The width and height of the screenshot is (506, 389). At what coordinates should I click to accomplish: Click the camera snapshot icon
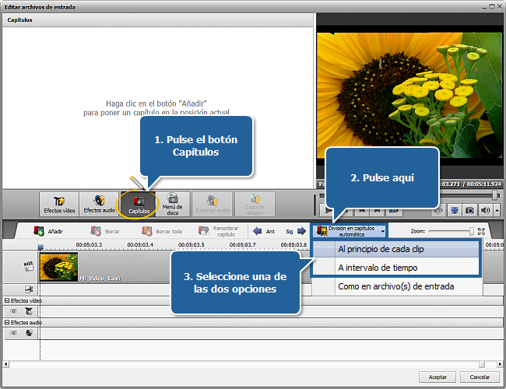469,210
